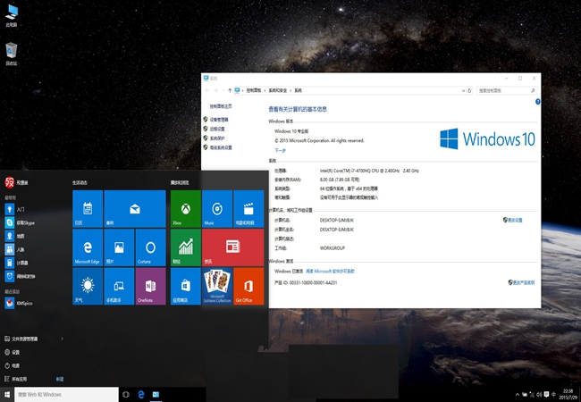581x402 pixels.
Task: Open the Calendar tile in Start menu
Action: pos(88,208)
